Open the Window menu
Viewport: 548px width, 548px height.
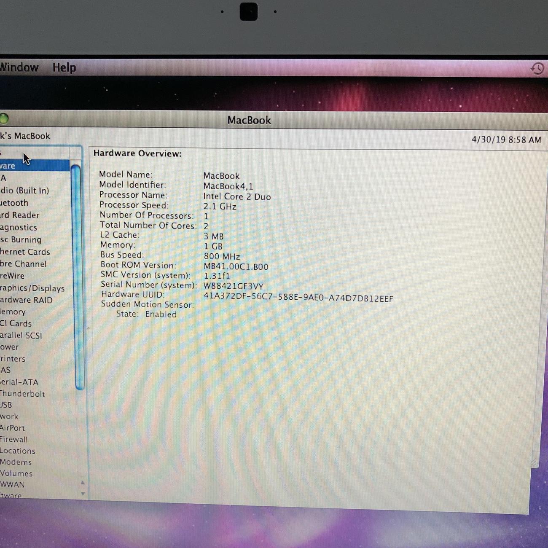(x=19, y=67)
